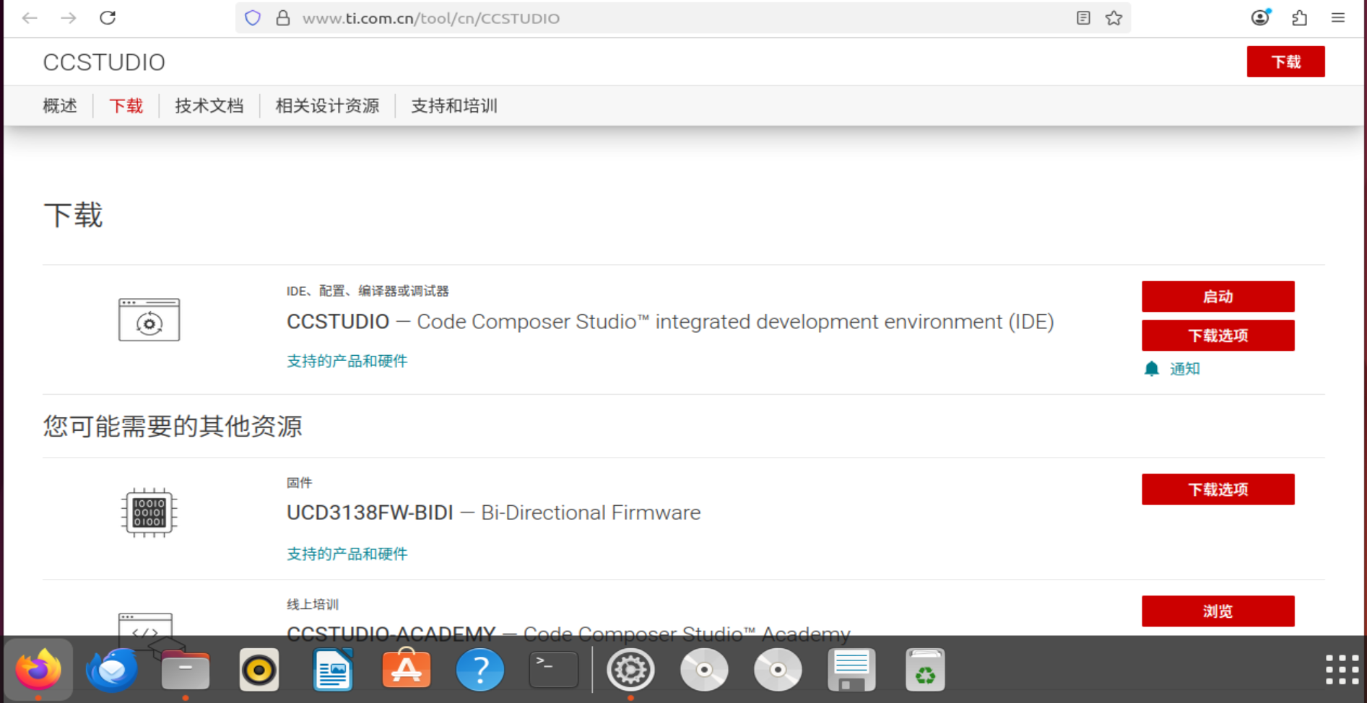Click the 您可能需要的其他资源 heading

[173, 427]
